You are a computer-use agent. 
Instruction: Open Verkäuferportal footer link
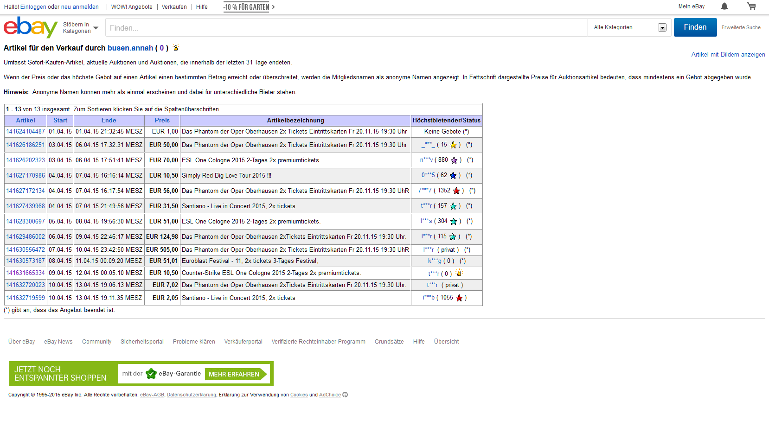(244, 342)
